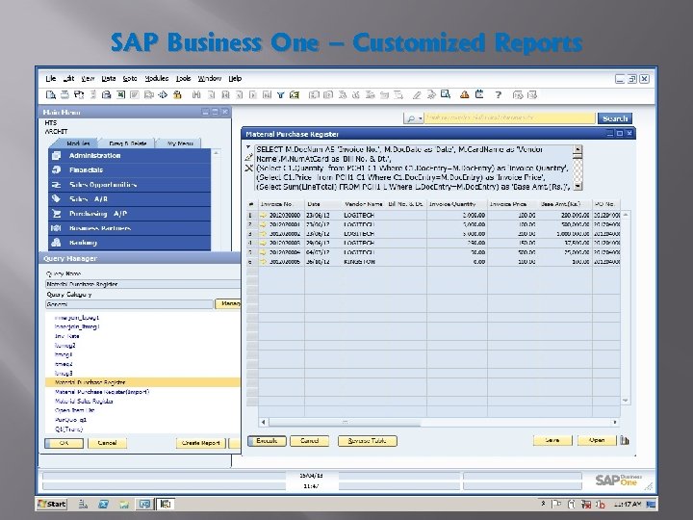The width and height of the screenshot is (693, 520).
Task: Open the search type dropdown arrow
Action: tap(421, 118)
